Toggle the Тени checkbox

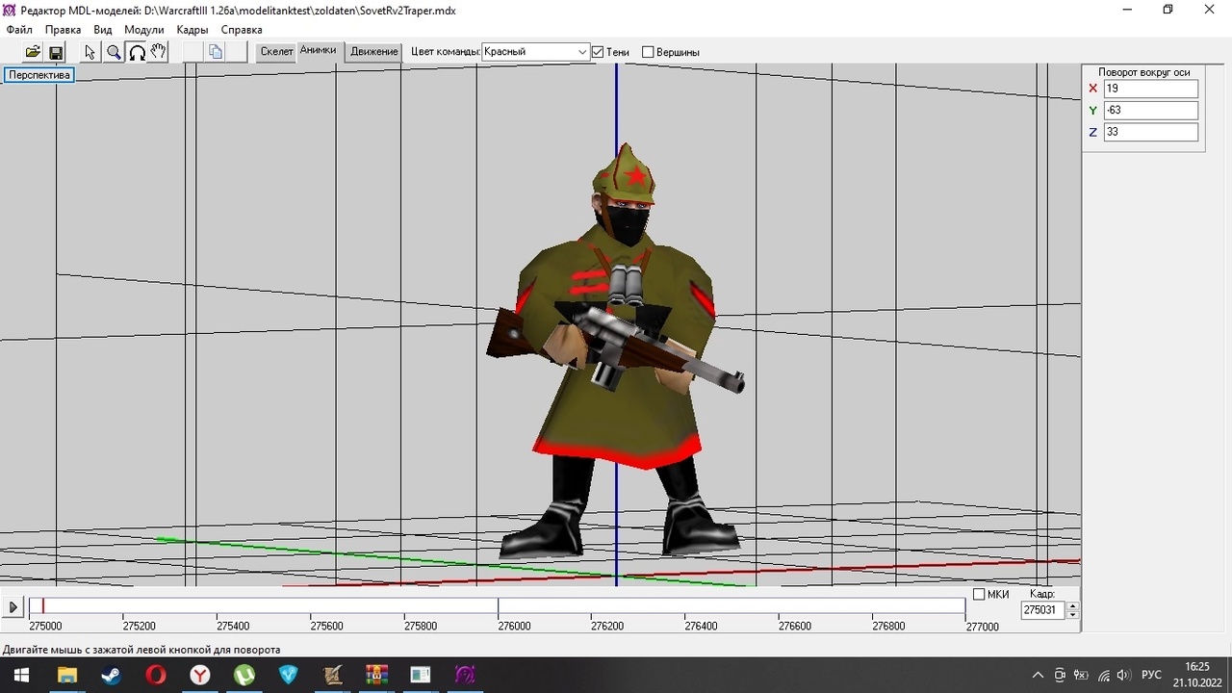point(598,52)
